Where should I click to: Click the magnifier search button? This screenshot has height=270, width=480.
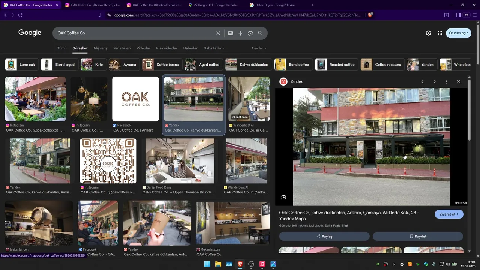pos(260,33)
